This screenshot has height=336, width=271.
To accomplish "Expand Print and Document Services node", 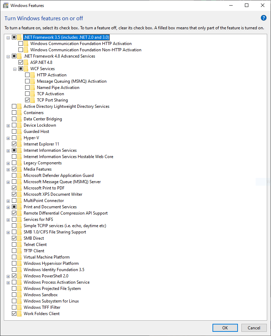I will tap(8, 208).
